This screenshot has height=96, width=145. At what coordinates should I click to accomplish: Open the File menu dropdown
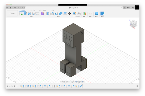click(11, 8)
